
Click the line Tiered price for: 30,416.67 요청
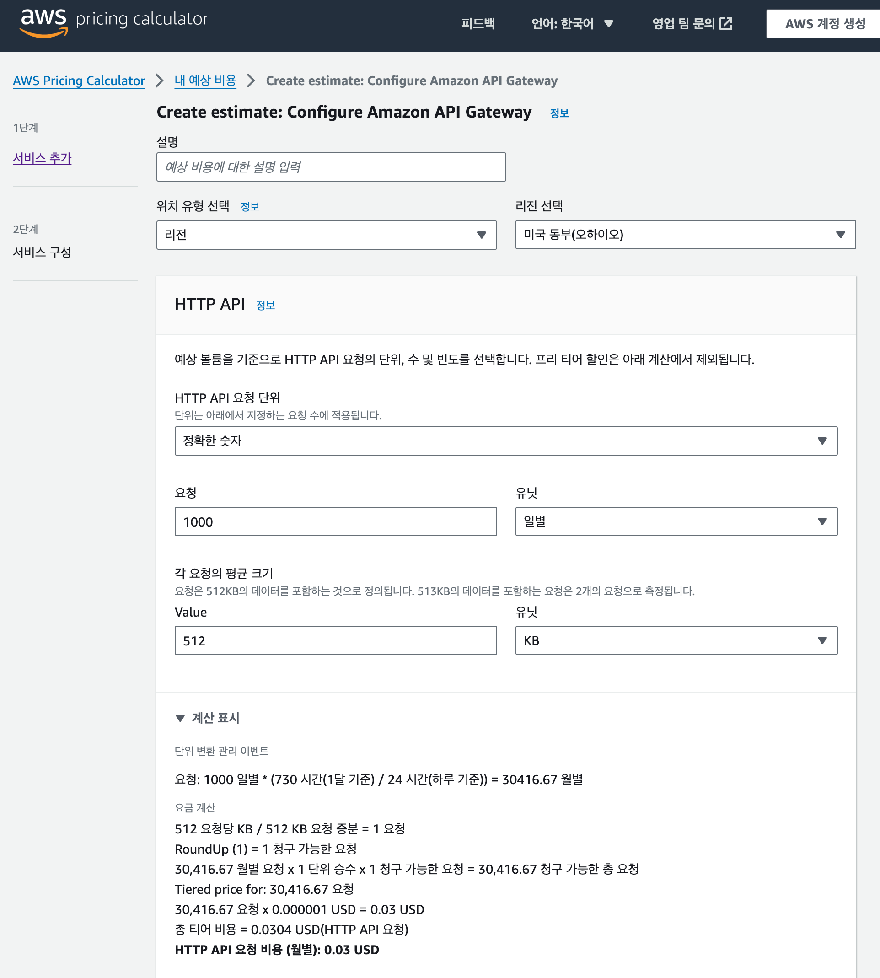coord(264,889)
